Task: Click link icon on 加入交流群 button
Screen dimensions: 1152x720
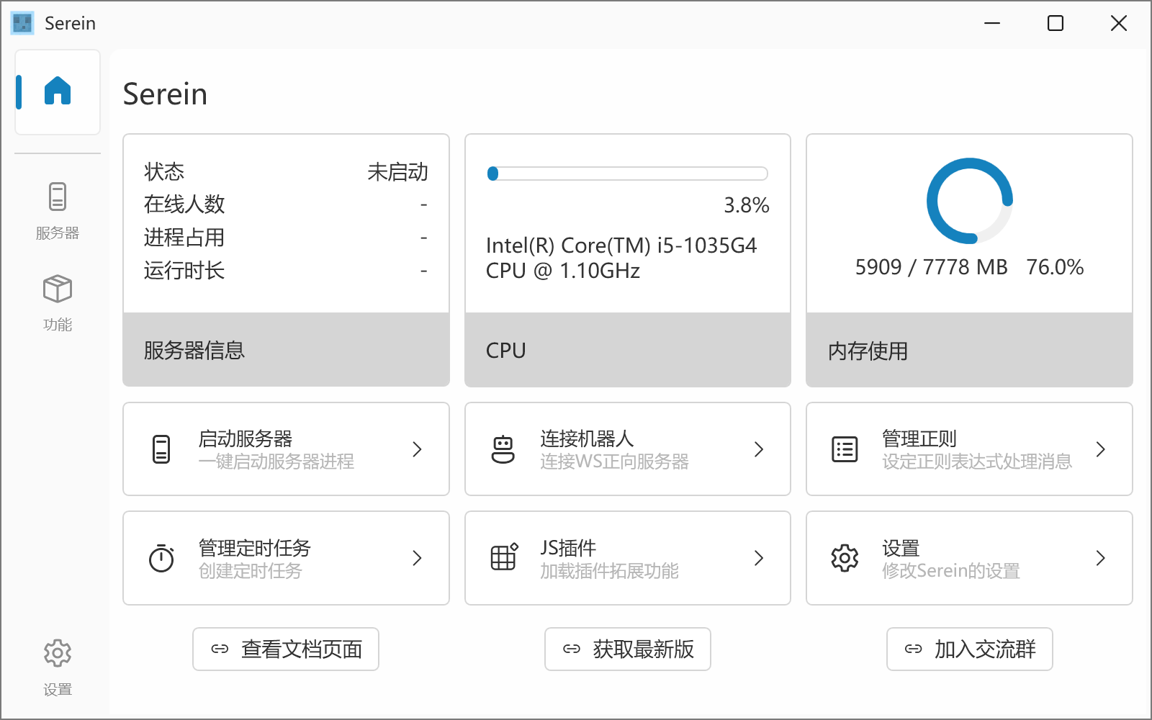Action: coord(913,649)
